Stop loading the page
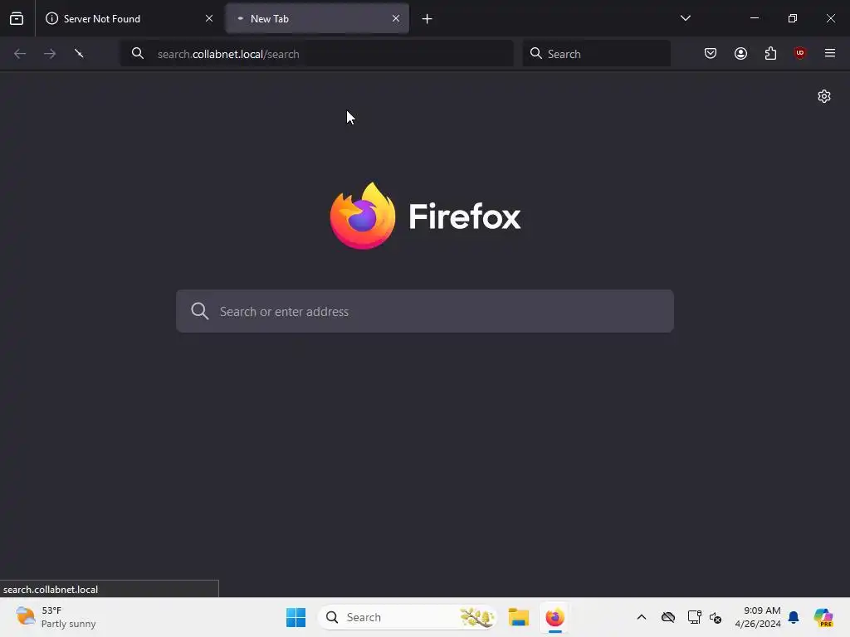The image size is (850, 637). coord(79,53)
